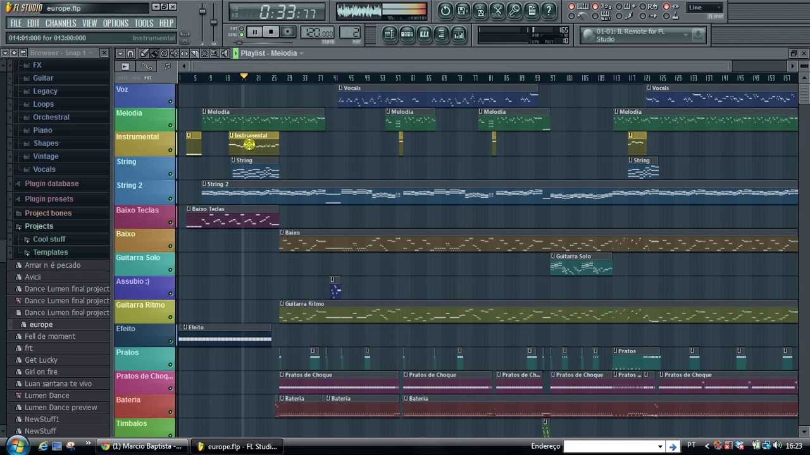Click the playhead marker on timeline ruler

[244, 77]
